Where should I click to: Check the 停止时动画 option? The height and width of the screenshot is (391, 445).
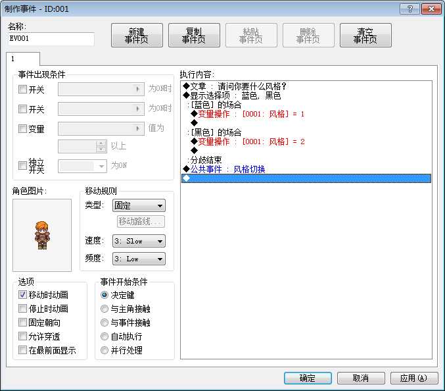22,308
